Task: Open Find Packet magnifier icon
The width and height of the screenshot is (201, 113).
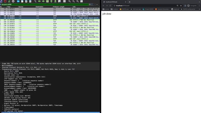Action: tap(35, 1)
